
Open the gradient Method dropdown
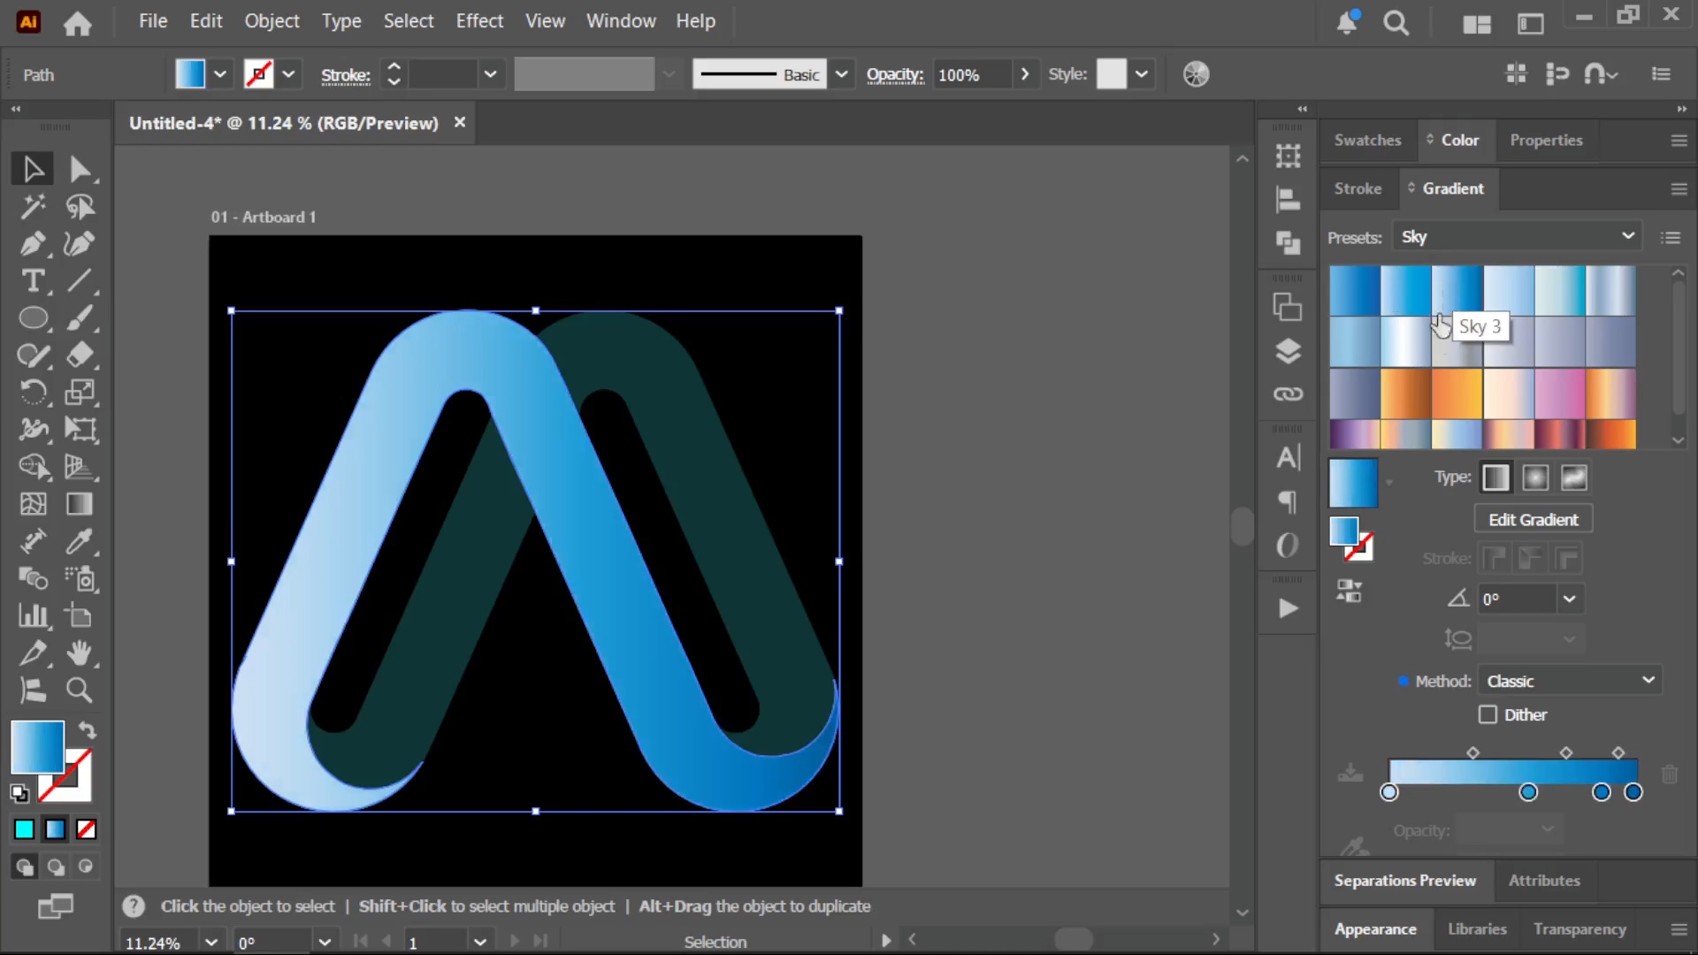[1570, 681]
